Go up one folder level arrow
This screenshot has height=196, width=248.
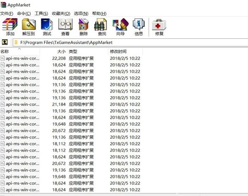[x=5, y=43]
